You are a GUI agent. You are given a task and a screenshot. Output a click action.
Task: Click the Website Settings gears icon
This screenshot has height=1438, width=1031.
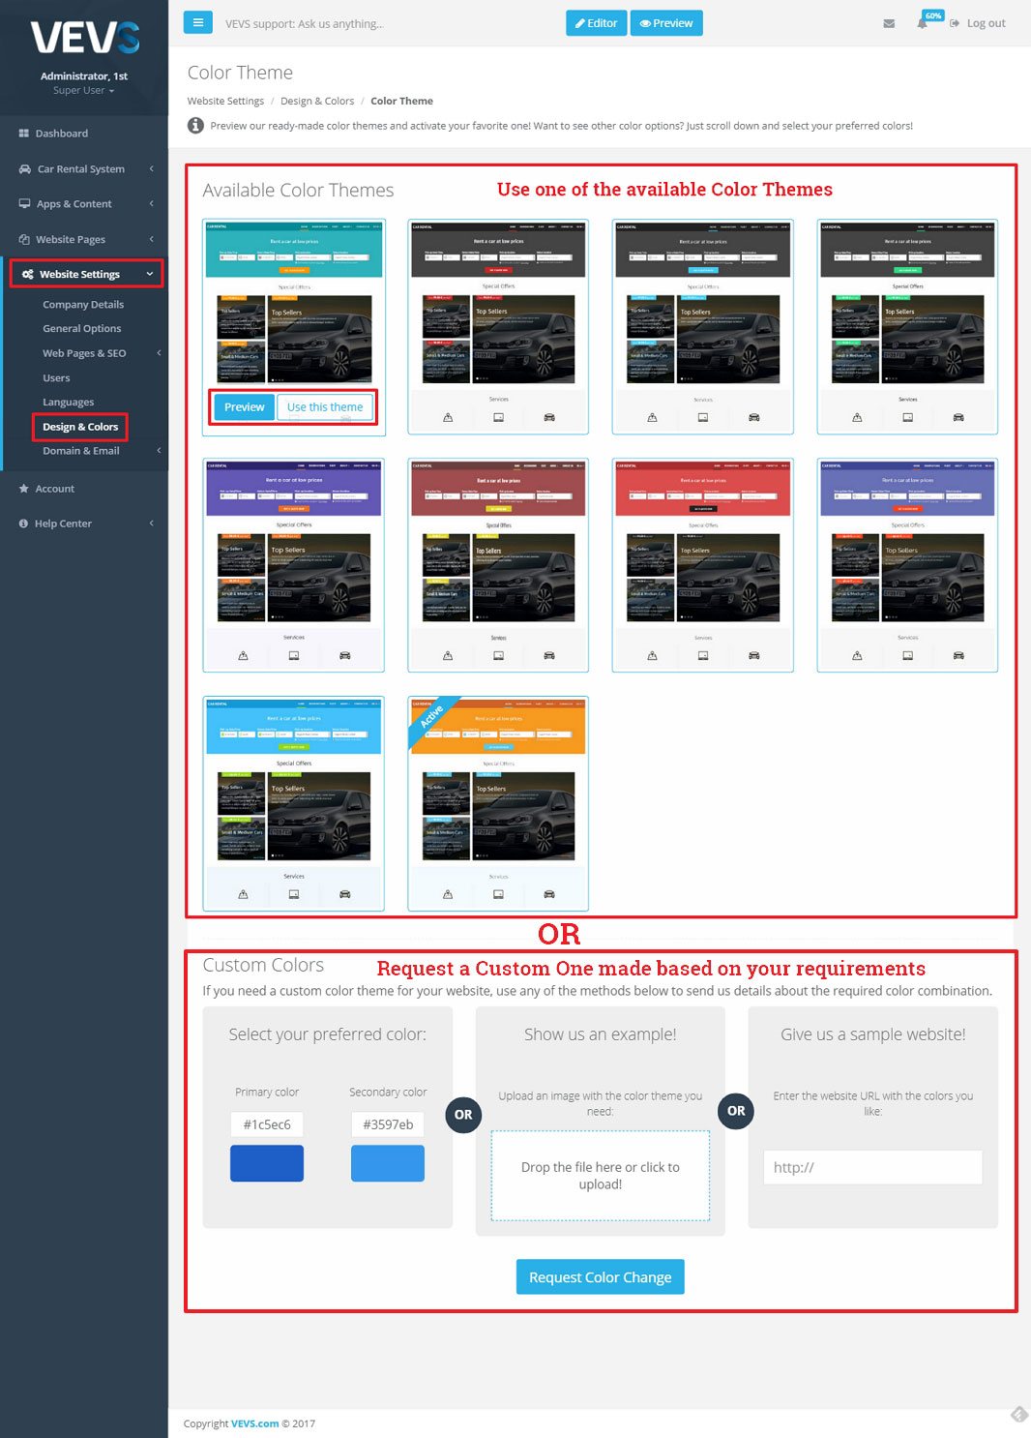tap(27, 275)
